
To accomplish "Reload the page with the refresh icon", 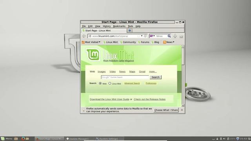I will (x=146, y=36).
